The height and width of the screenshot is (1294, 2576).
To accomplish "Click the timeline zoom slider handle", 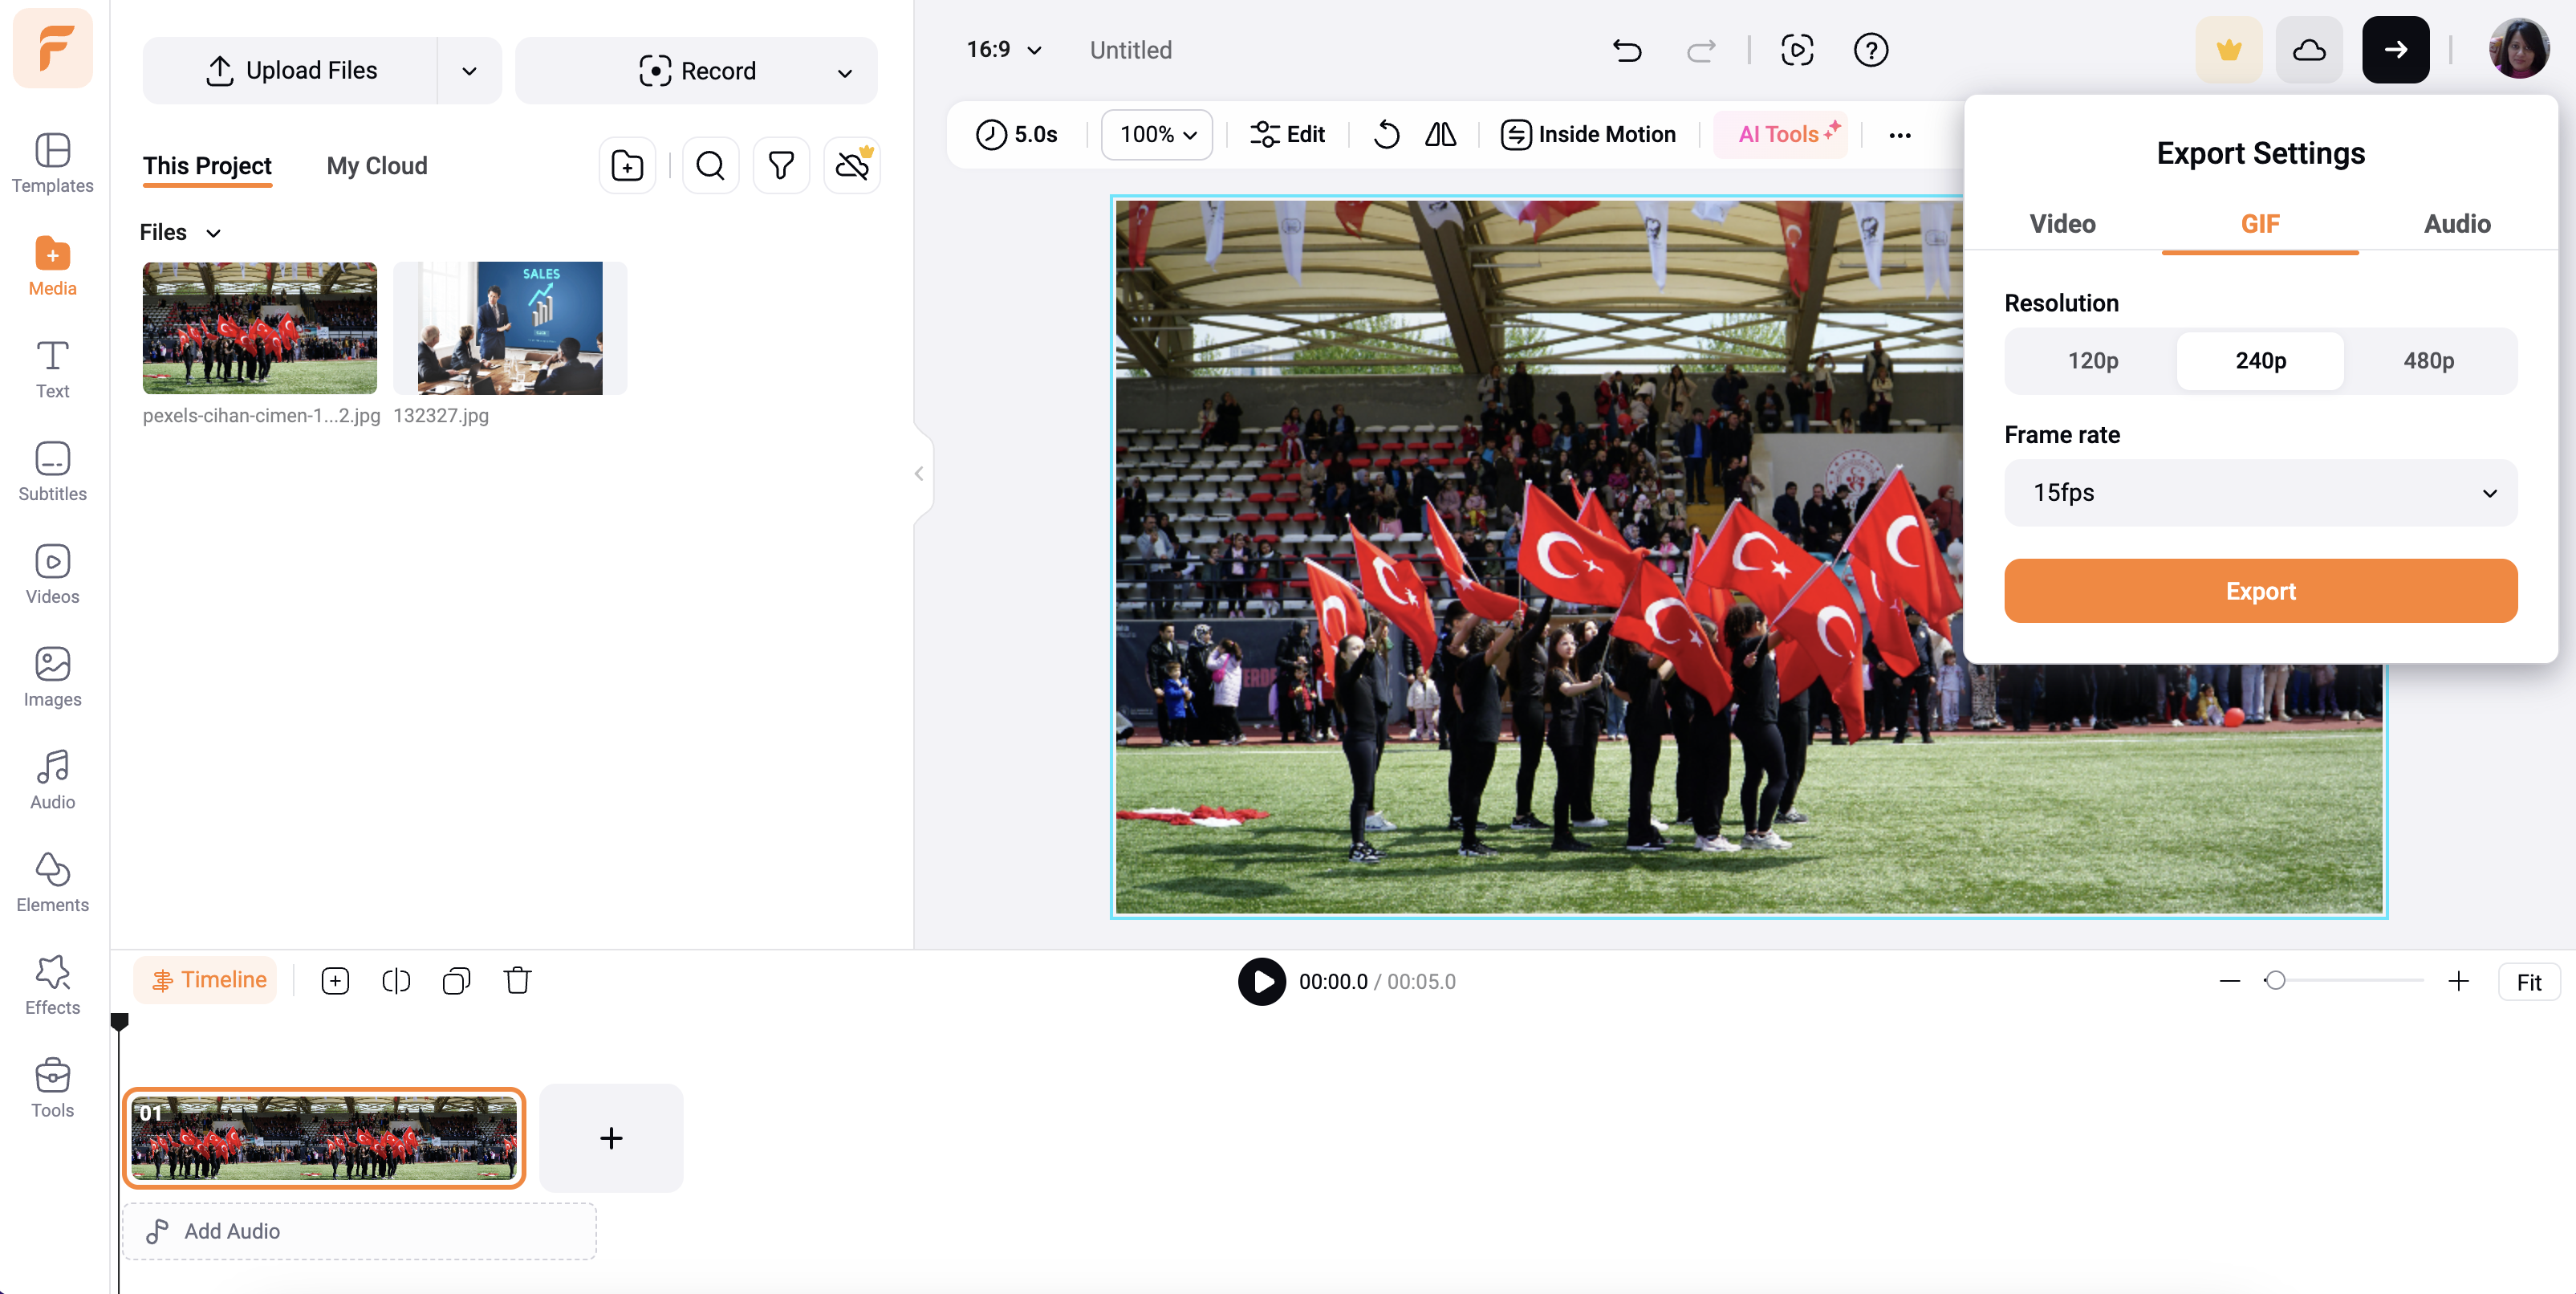I will point(2275,981).
